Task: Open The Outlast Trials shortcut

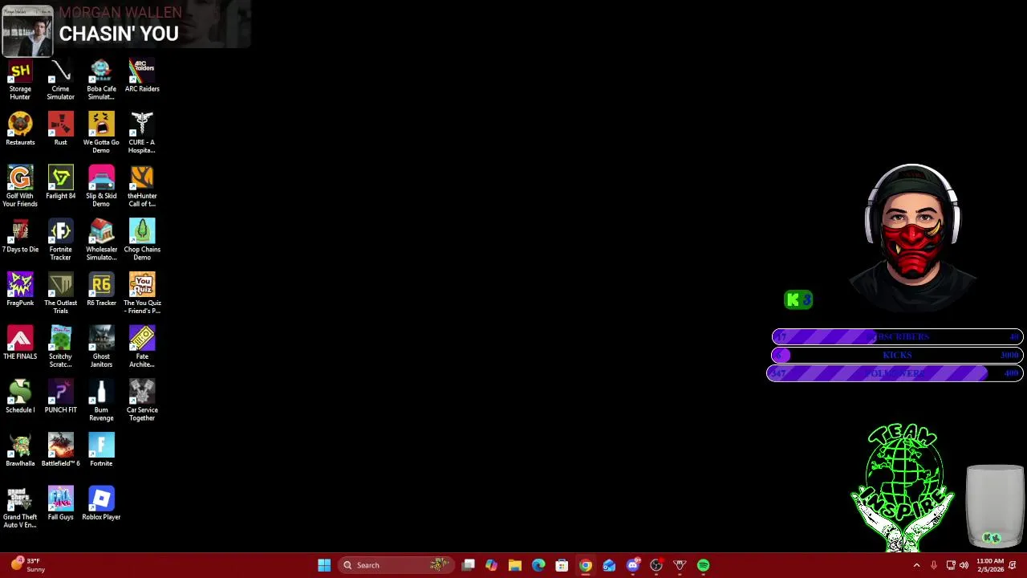Action: click(x=60, y=294)
